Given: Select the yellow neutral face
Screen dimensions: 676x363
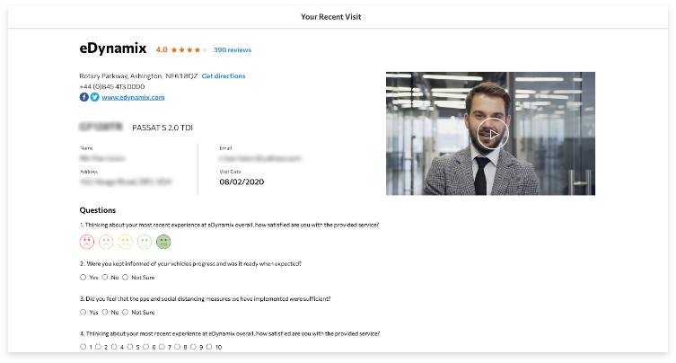Looking at the screenshot, I should tap(126, 242).
